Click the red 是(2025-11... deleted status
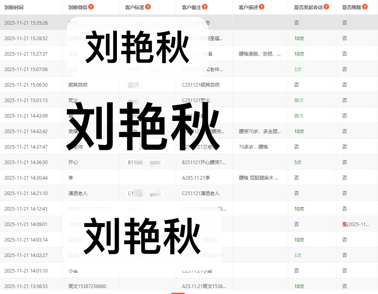This screenshot has width=378, height=294. coord(356,224)
